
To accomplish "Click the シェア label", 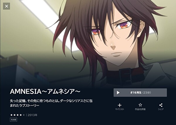I will (x=161, y=109).
